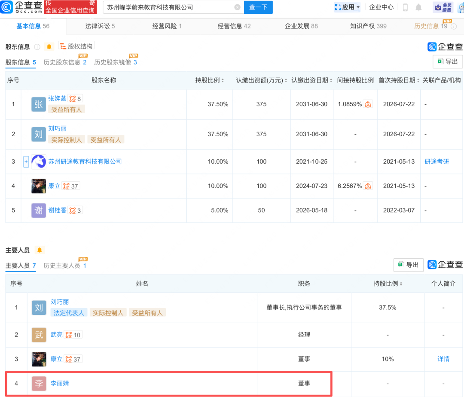Click the Qcc logo in header
This screenshot has width=464, height=397.
[x=21, y=7]
